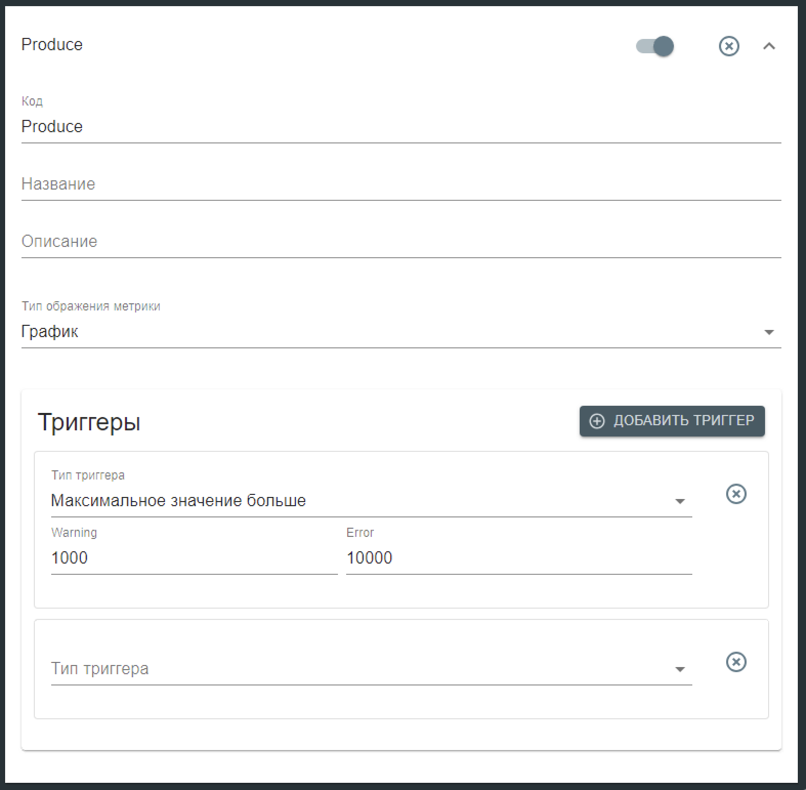Click the Produce header title
This screenshot has width=806, height=790.
coord(52,45)
